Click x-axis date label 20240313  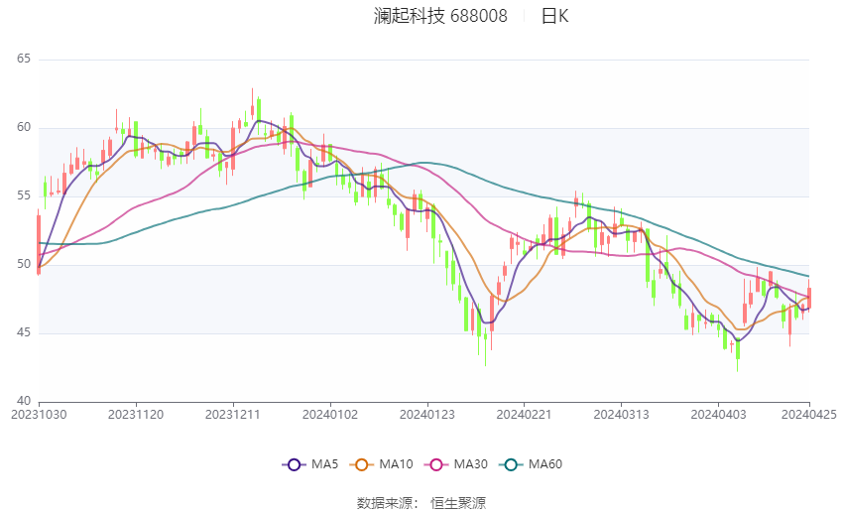[621, 415]
